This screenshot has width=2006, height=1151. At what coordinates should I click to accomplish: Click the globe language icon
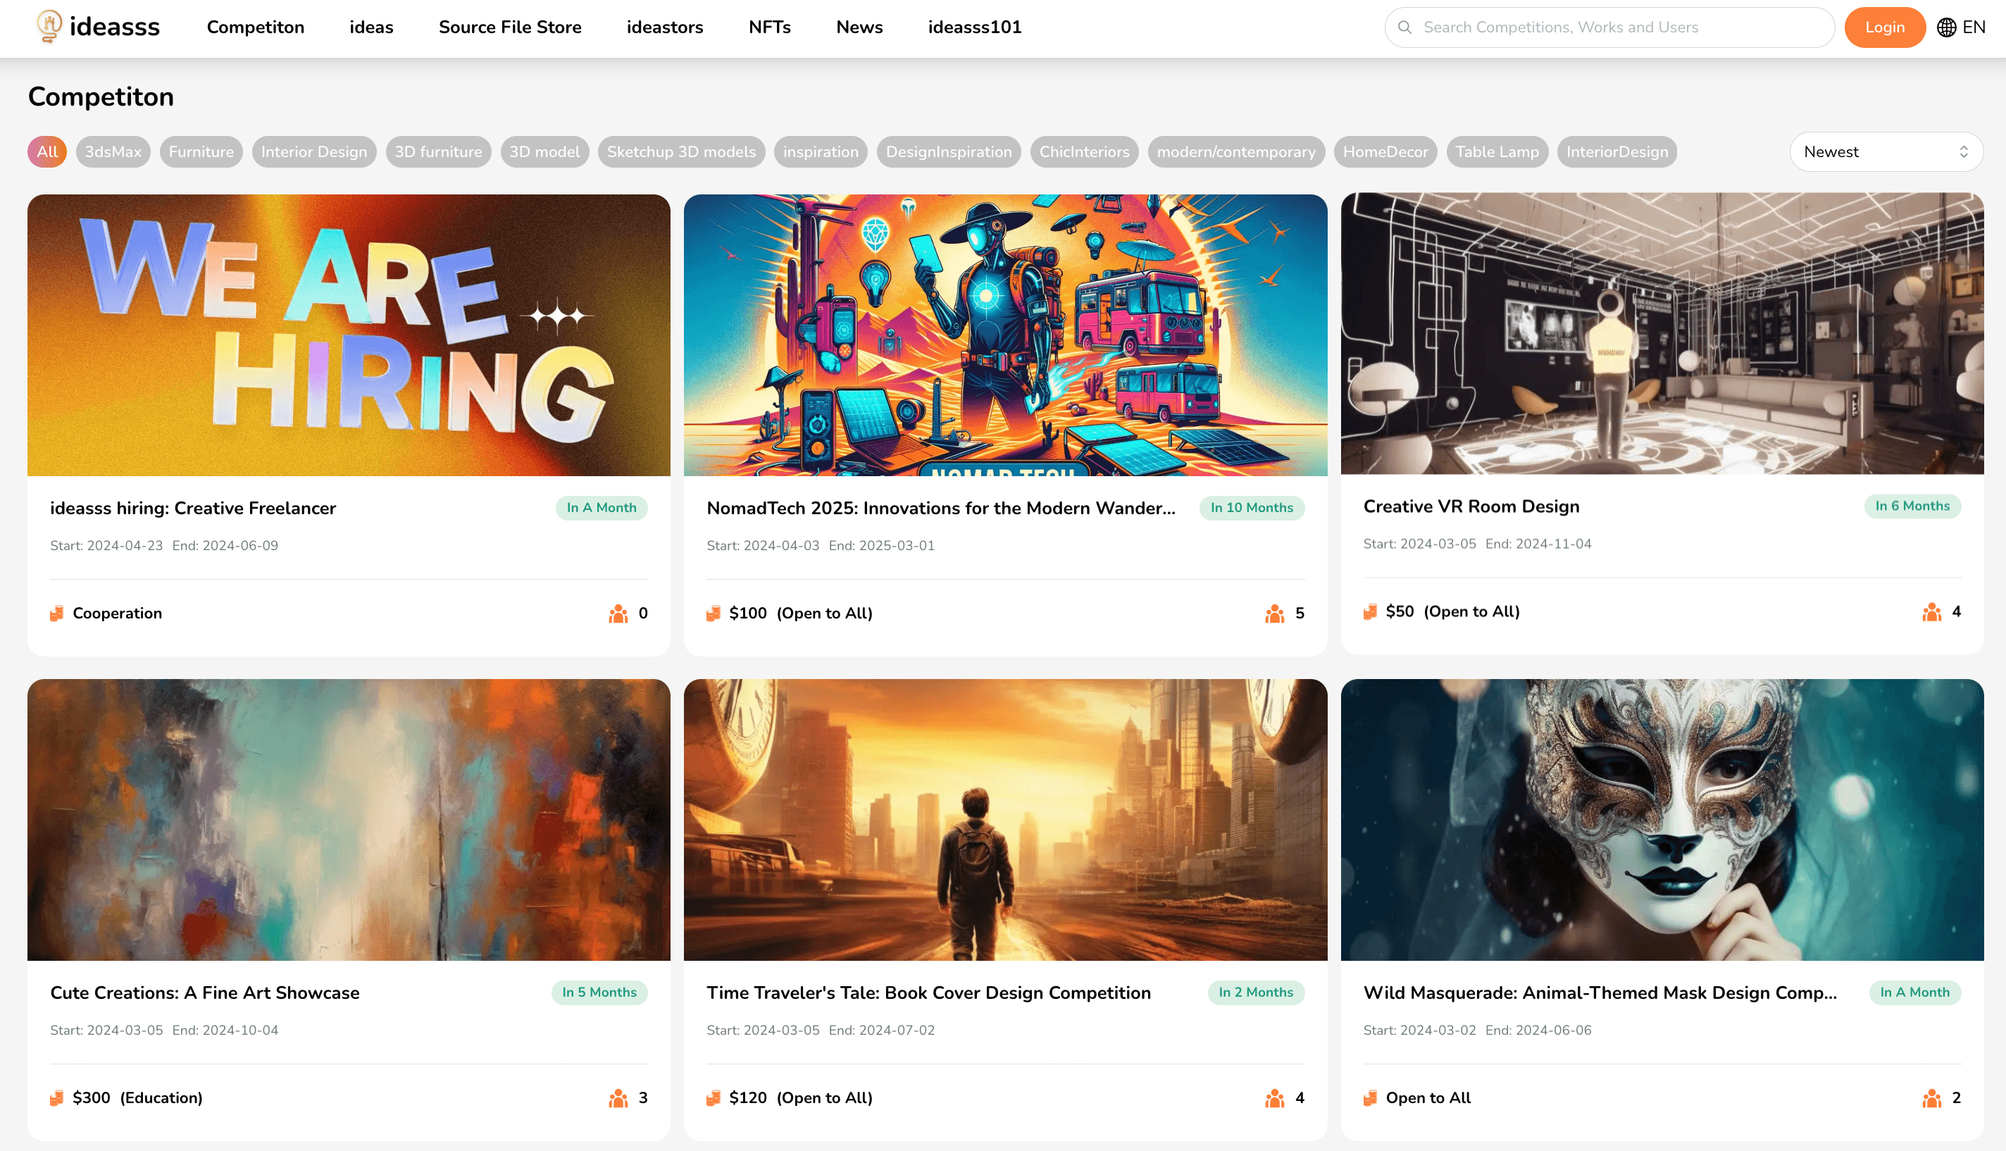coord(1946,27)
